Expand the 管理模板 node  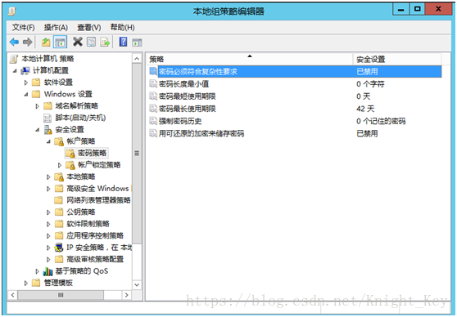pyautogui.click(x=26, y=283)
